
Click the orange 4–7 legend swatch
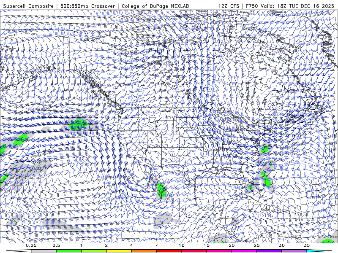click(144, 251)
